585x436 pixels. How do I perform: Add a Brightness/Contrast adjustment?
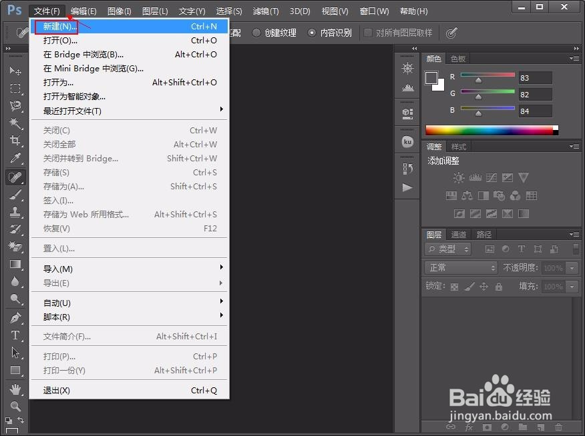tap(459, 177)
